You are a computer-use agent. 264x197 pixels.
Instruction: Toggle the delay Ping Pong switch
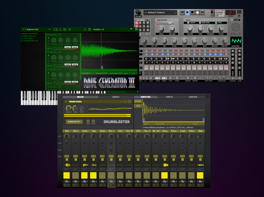pos(200,23)
